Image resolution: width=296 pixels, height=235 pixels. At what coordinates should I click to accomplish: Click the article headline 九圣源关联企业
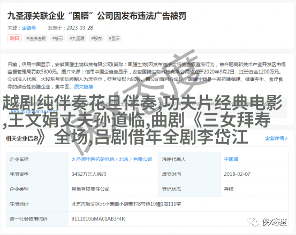tap(97, 16)
